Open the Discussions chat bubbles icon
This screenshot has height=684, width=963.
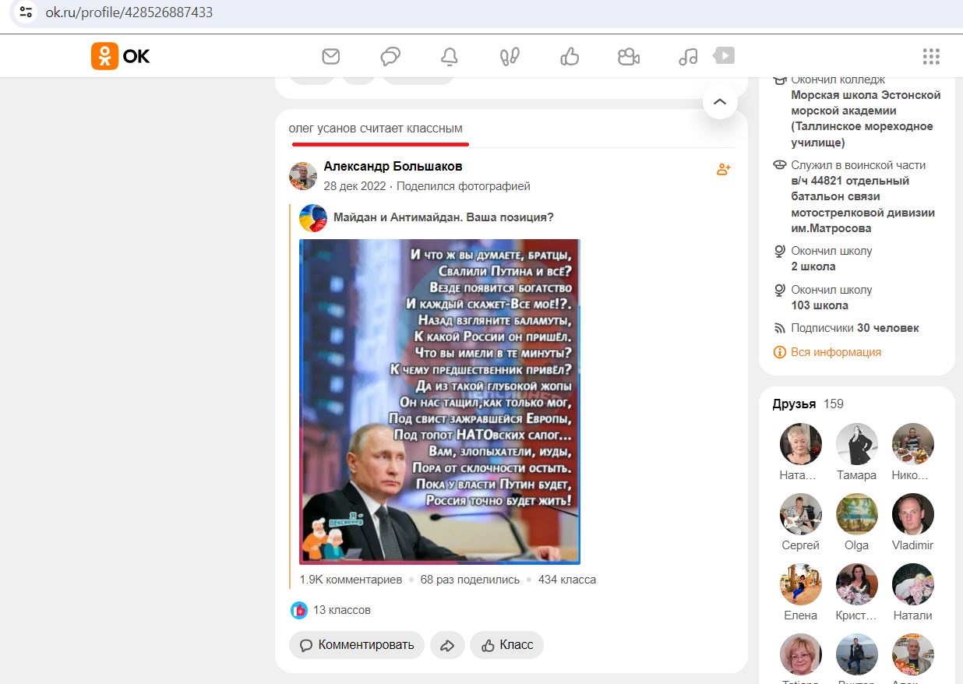coord(390,56)
